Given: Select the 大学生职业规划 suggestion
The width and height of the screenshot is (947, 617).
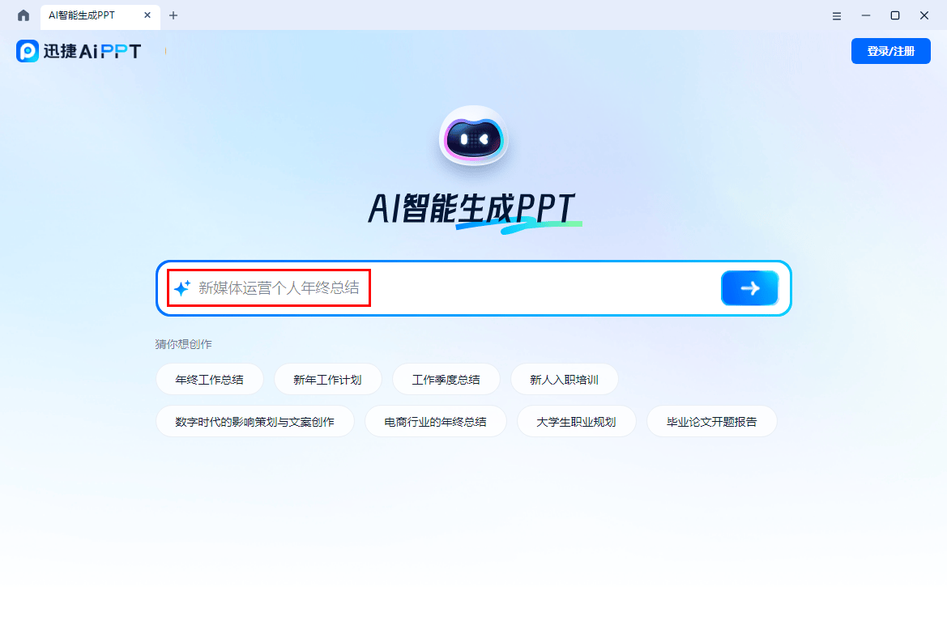Looking at the screenshot, I should (576, 422).
